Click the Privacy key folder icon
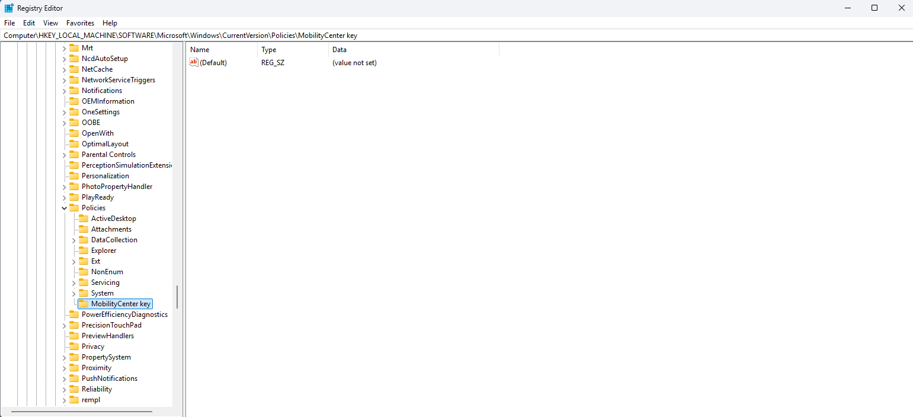Image resolution: width=913 pixels, height=417 pixels. pyautogui.click(x=74, y=347)
